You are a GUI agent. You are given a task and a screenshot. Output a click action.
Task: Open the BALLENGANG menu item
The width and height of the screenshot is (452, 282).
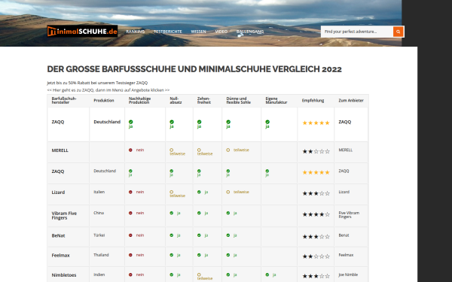pyautogui.click(x=250, y=32)
